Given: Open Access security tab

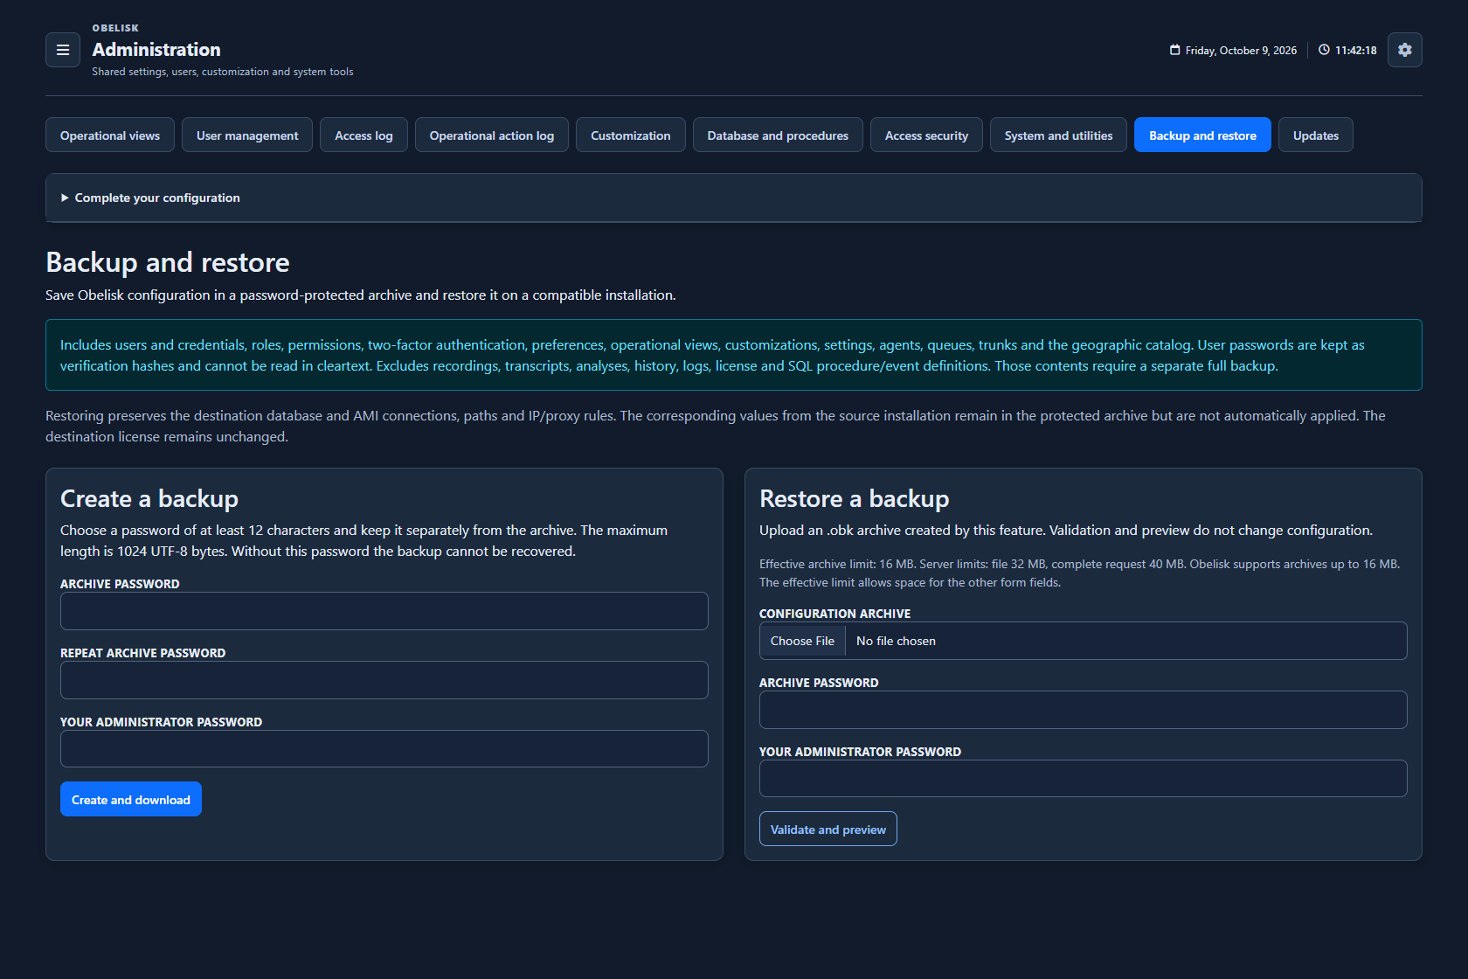Looking at the screenshot, I should coord(926,135).
